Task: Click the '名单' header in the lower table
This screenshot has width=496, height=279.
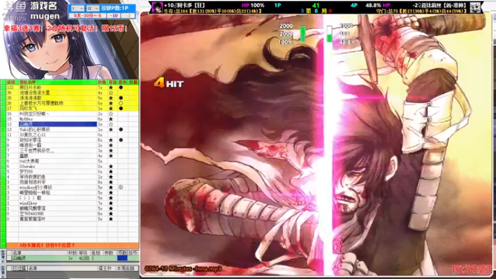Action: click(x=40, y=253)
